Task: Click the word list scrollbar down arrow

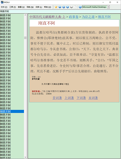Action: pyautogui.click(x=25, y=157)
